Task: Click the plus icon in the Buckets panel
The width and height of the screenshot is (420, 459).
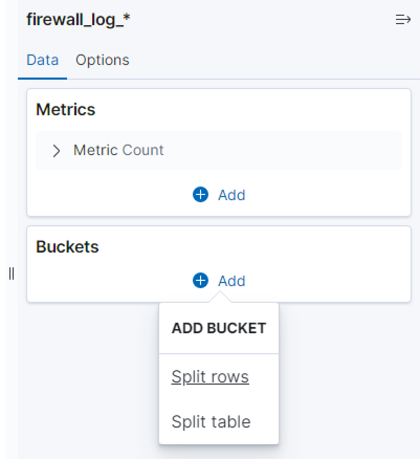Action: click(x=201, y=281)
